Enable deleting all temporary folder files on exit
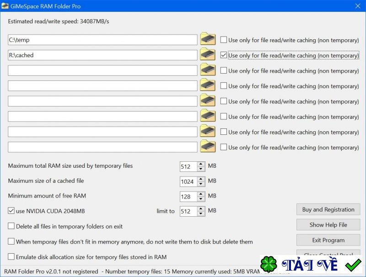The height and width of the screenshot is (277, 366). click(10, 226)
